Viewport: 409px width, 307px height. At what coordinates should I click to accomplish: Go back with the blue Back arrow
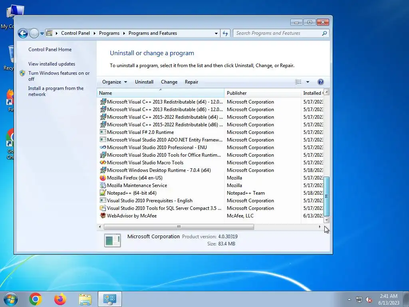point(23,34)
